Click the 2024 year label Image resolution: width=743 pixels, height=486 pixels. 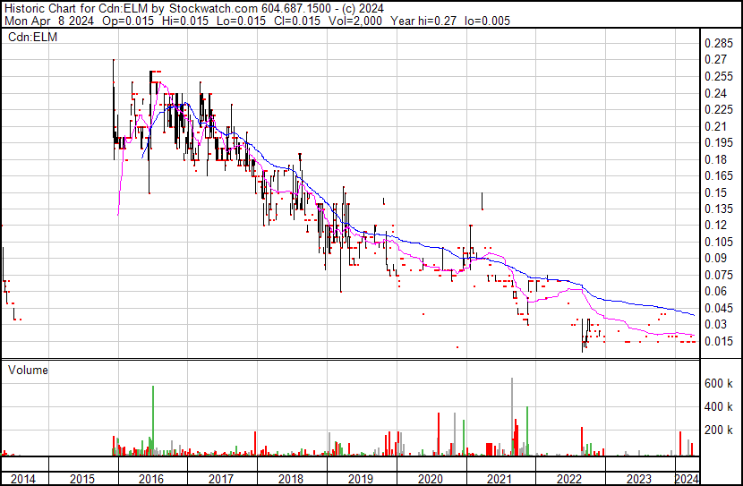[687, 479]
